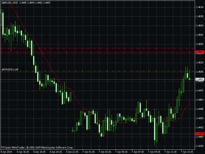Click the current price tag 1.4493
Screen dimensions: 205x154
(200, 79)
